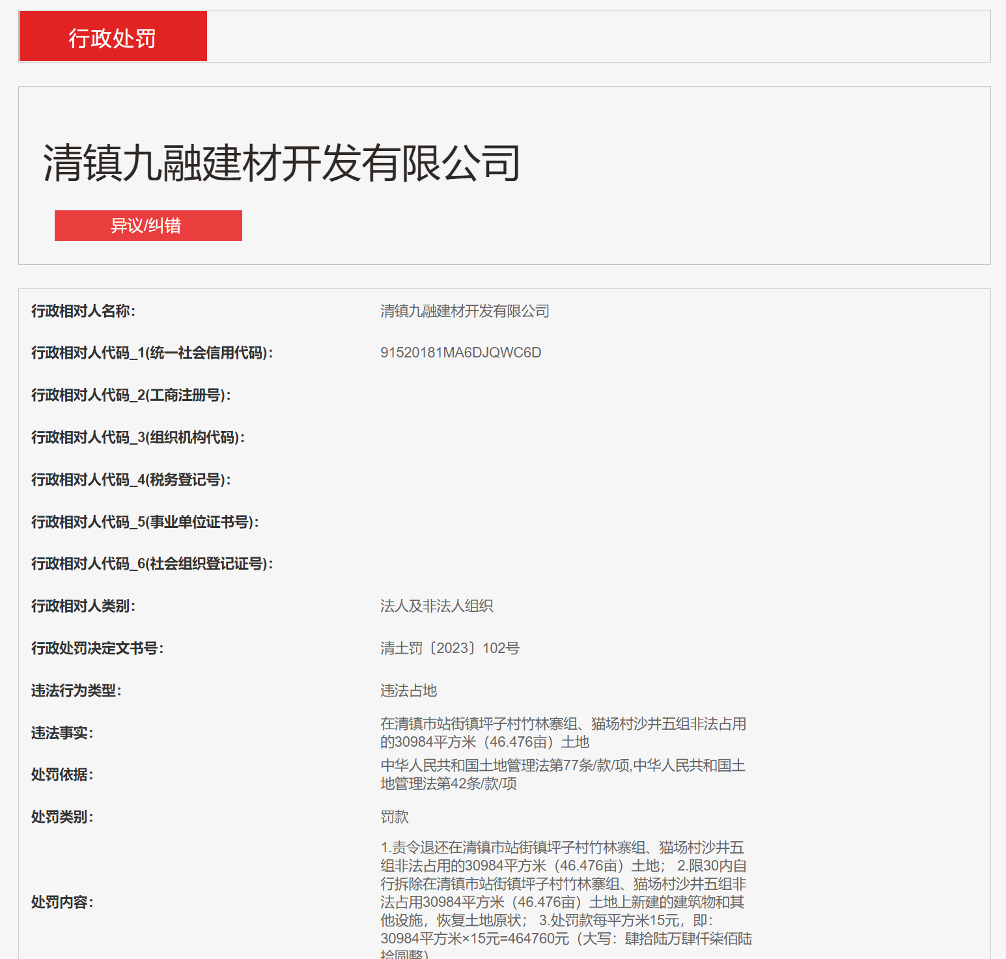Click the 处罚依据 label
Image resolution: width=1006 pixels, height=959 pixels.
pyautogui.click(x=63, y=775)
